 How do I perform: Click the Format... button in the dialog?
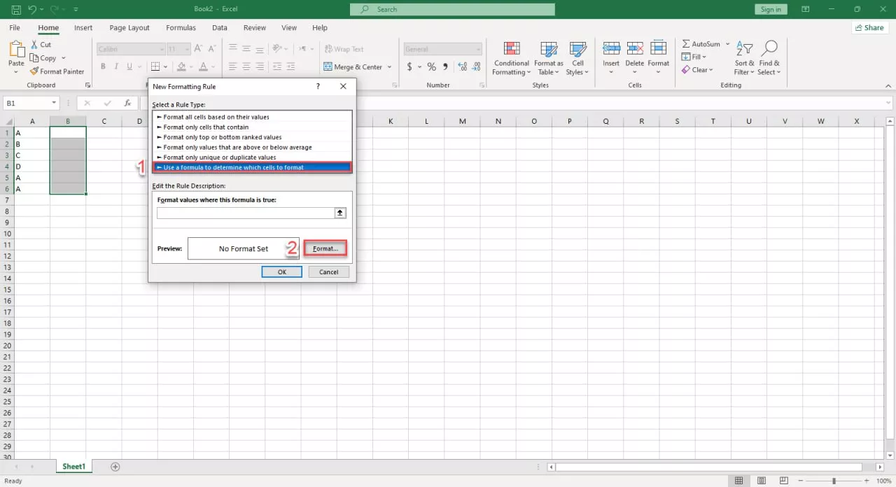[325, 248]
